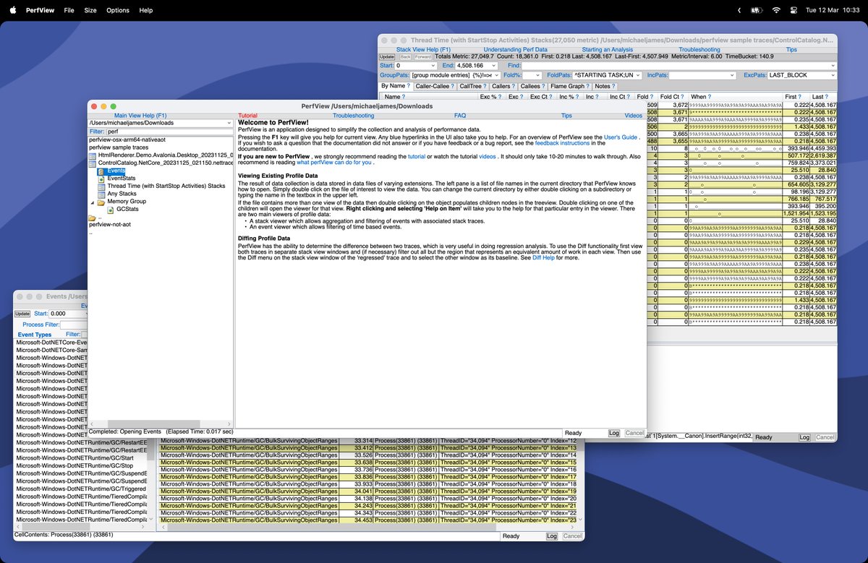Screen dimensions: 868x563
Task: Click the ControlCatalog.NetCore trace file icon
Action: [x=93, y=163]
